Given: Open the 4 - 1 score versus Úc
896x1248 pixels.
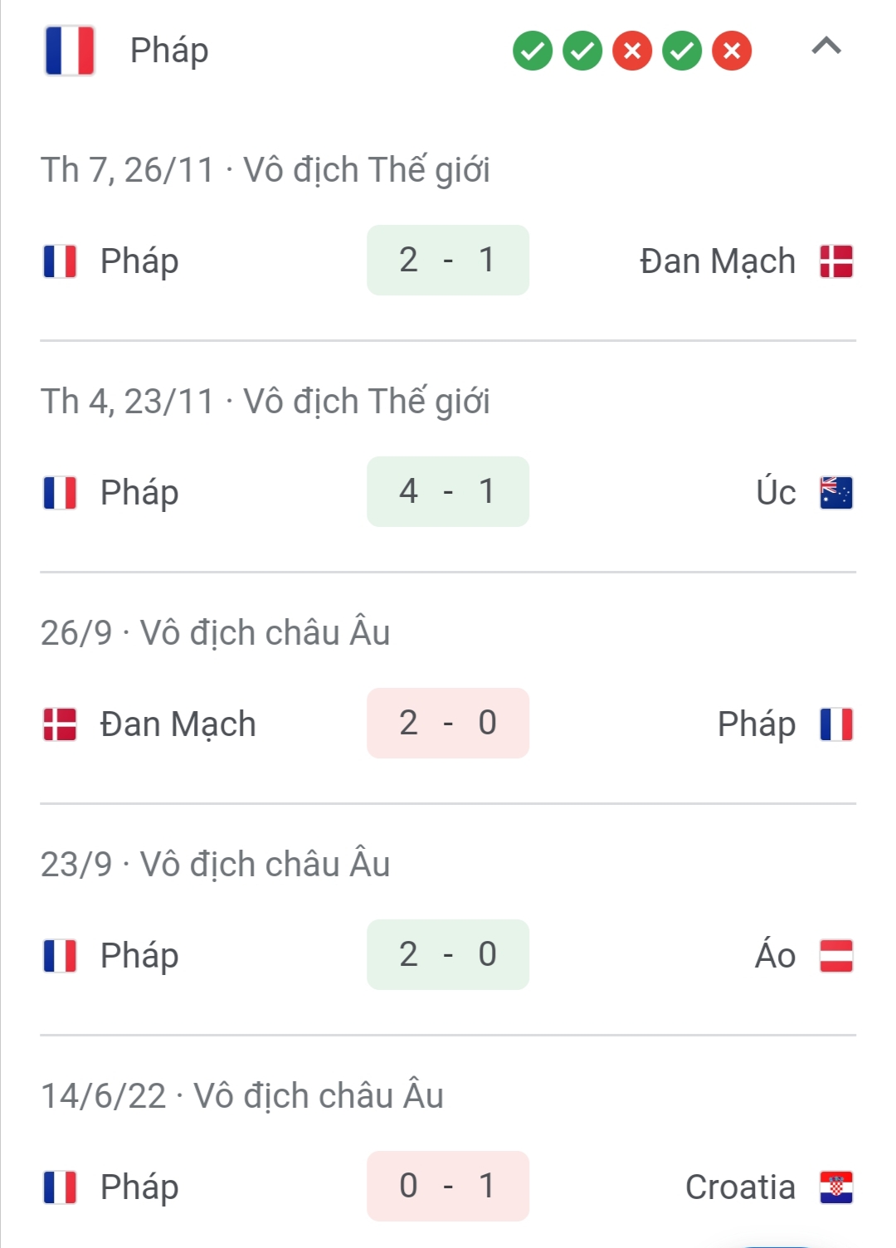Looking at the screenshot, I should point(448,492).
